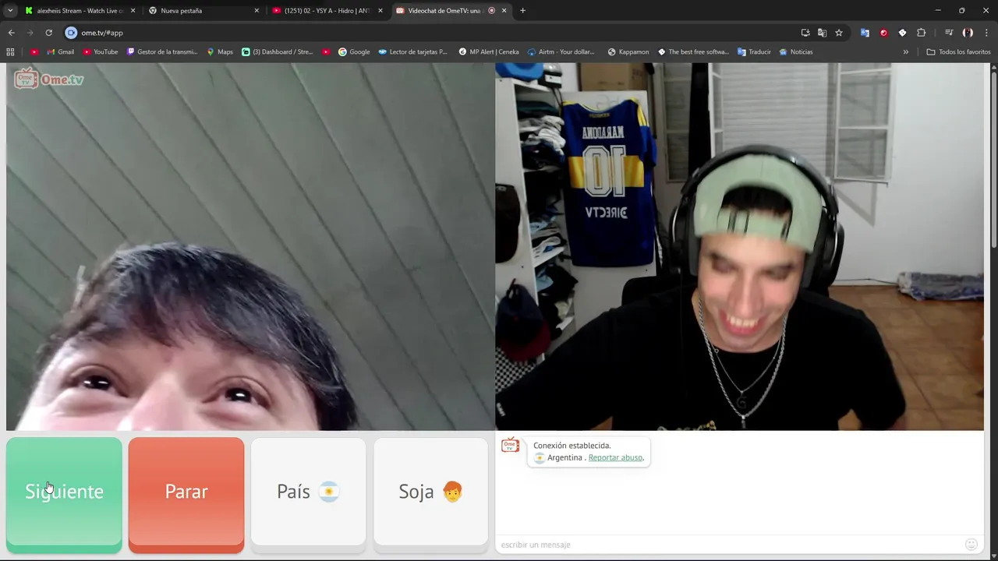Go forward to the next page
This screenshot has height=561, width=998.
pyautogui.click(x=30, y=33)
